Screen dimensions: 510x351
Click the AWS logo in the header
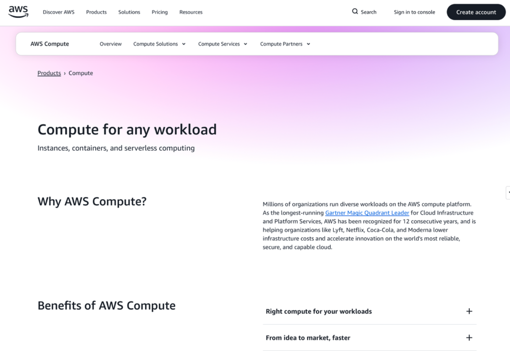point(18,12)
